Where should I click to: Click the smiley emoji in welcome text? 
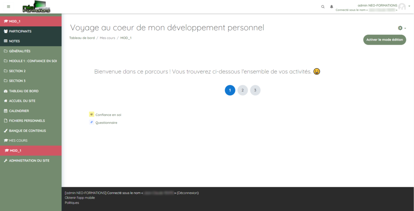click(317, 71)
